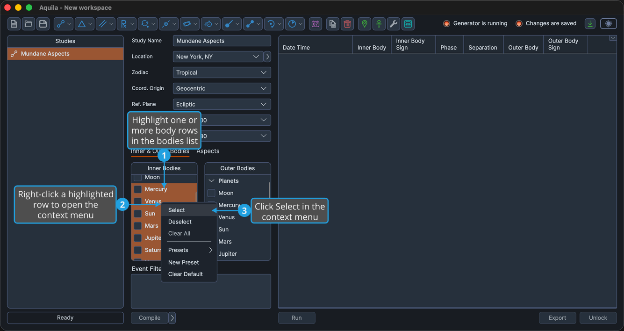Click the Export button
The width and height of the screenshot is (624, 331).
(558, 318)
